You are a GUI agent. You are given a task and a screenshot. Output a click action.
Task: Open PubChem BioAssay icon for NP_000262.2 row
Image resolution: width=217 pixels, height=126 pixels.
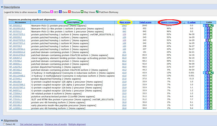click(x=212, y=25)
